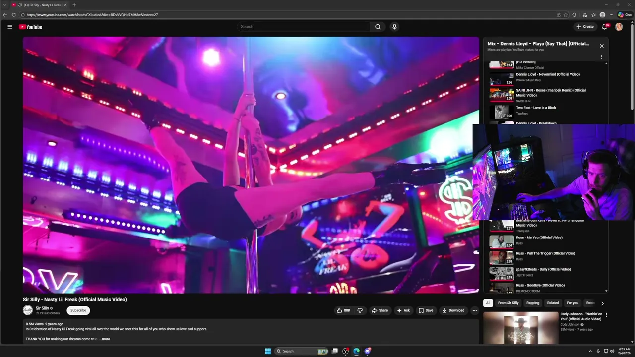Image resolution: width=635 pixels, height=357 pixels.
Task: Open the split-screen apps icon in address bar
Action: [x=558, y=15]
